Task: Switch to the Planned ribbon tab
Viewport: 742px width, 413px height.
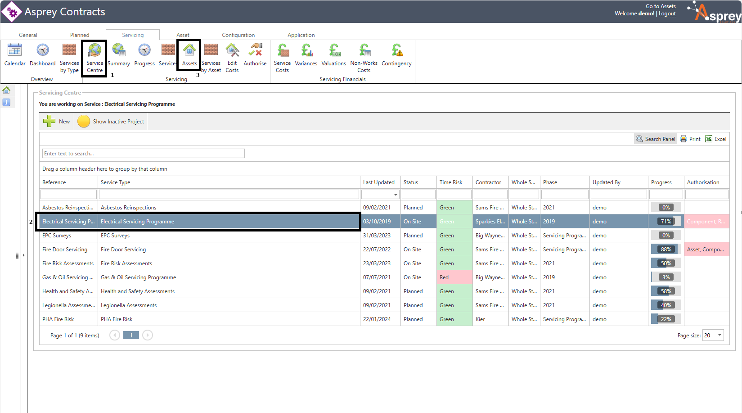Action: pos(80,35)
